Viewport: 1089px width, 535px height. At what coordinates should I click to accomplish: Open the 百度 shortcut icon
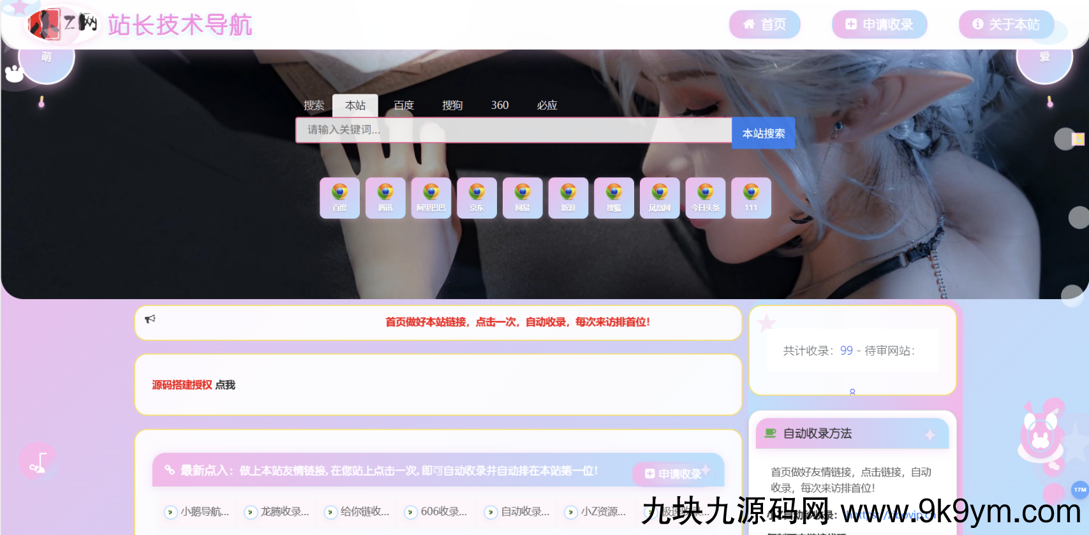[x=339, y=198]
